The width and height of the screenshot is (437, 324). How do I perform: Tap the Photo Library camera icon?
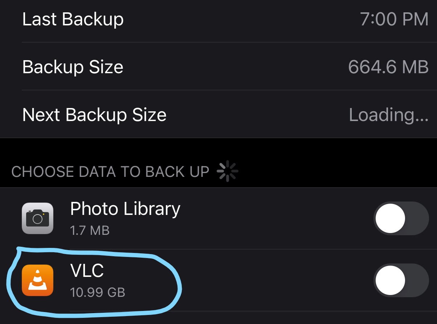(37, 218)
